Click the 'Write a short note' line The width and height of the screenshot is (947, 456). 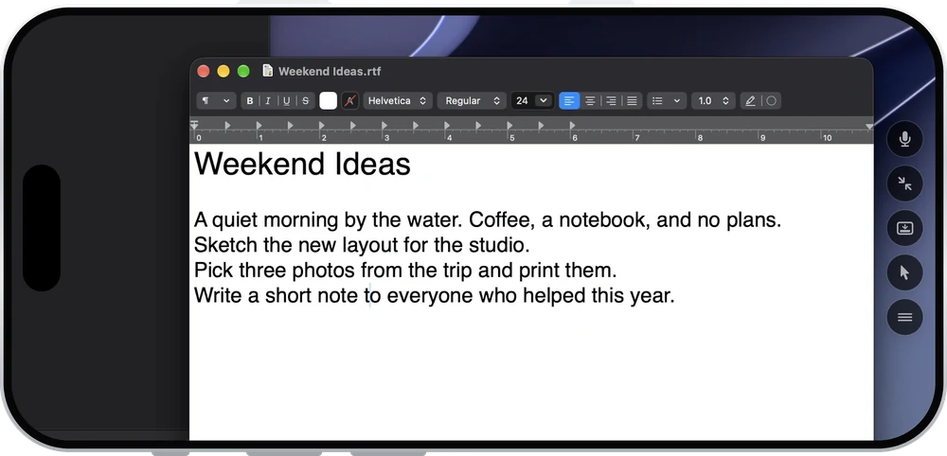[x=434, y=295]
